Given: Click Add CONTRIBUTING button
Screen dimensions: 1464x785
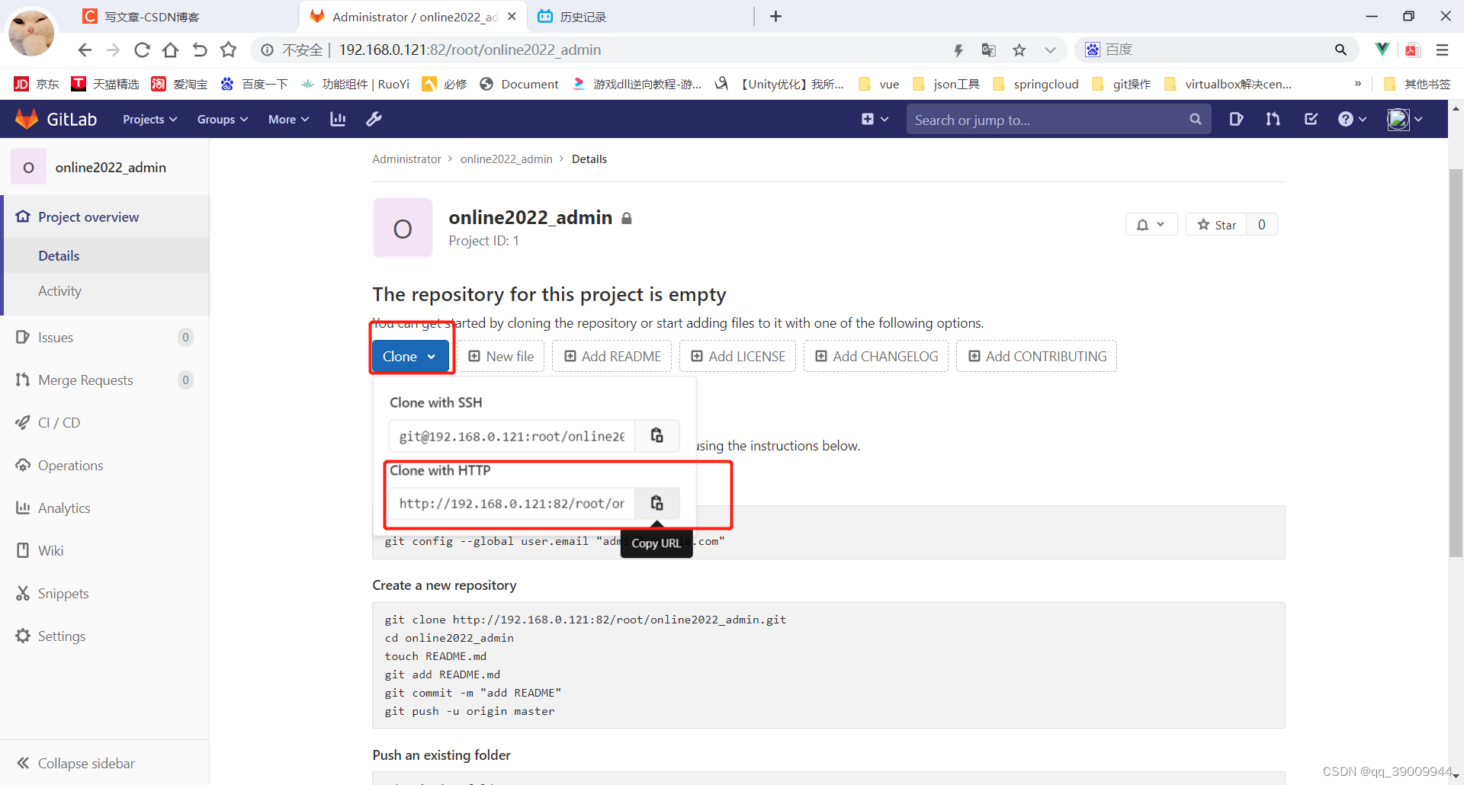Looking at the screenshot, I should tap(1037, 356).
